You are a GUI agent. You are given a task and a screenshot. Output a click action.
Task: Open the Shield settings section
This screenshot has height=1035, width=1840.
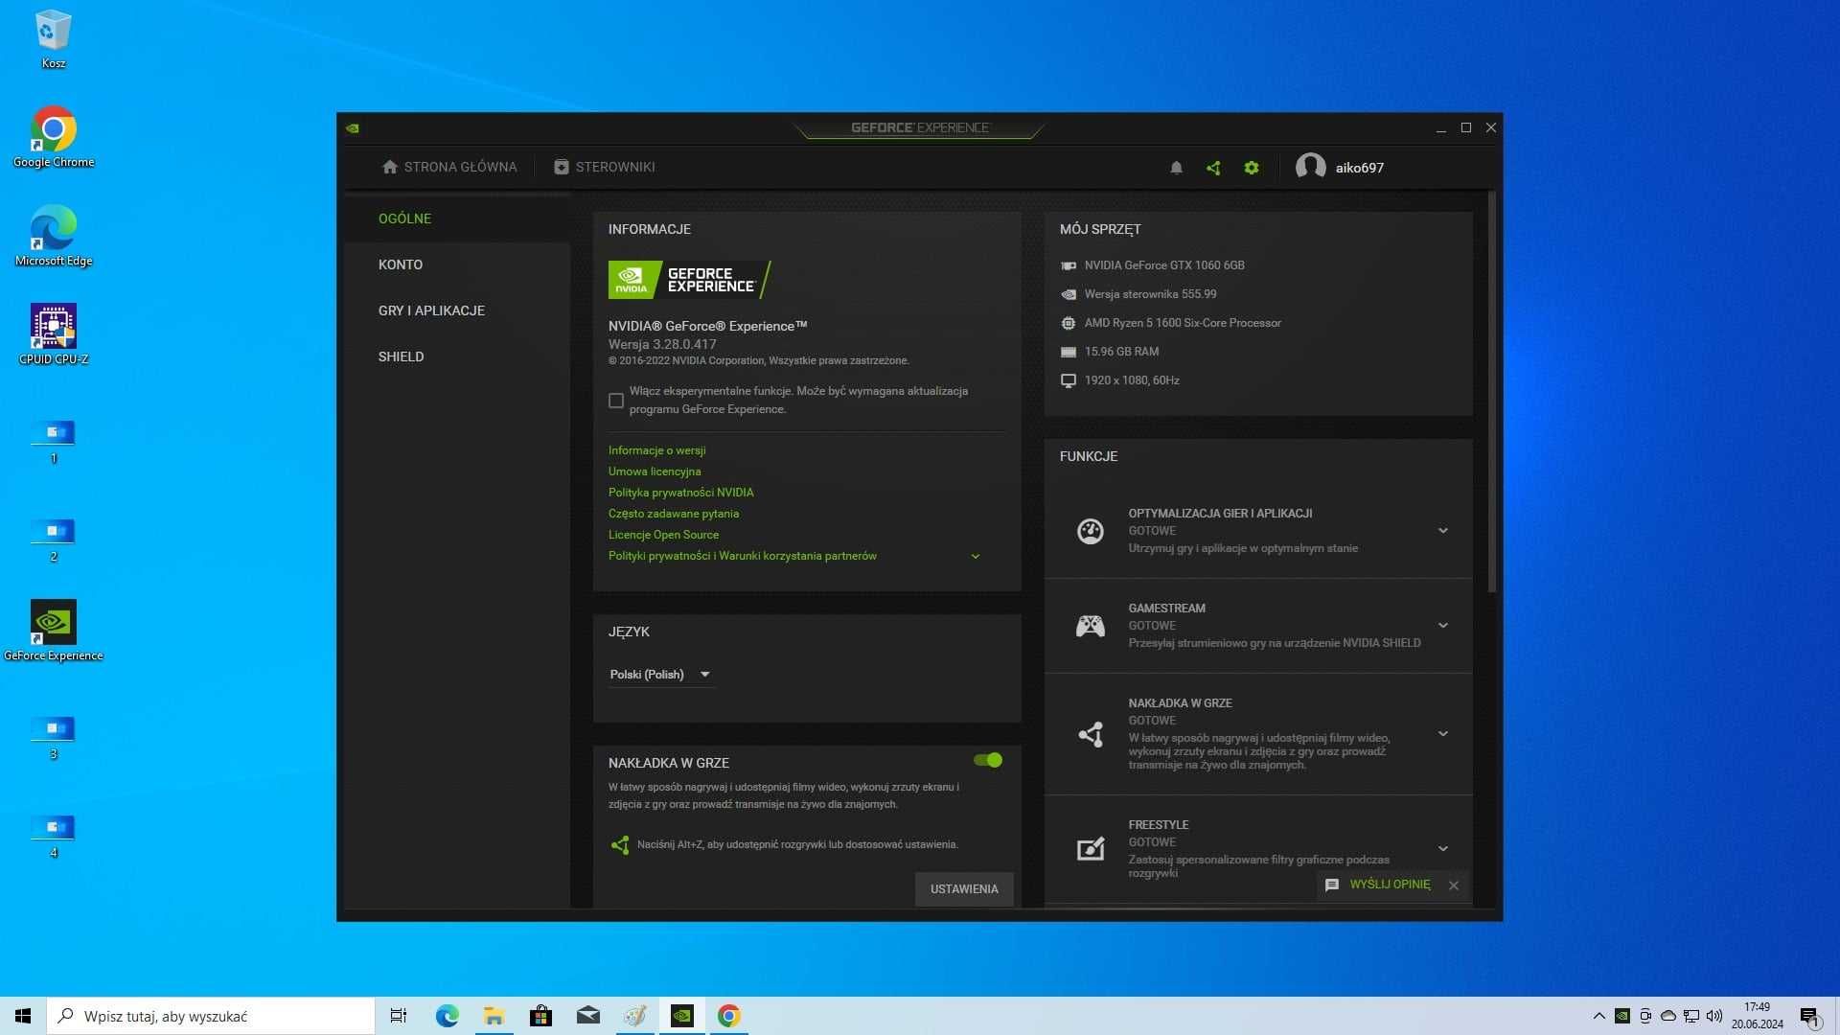click(x=457, y=356)
